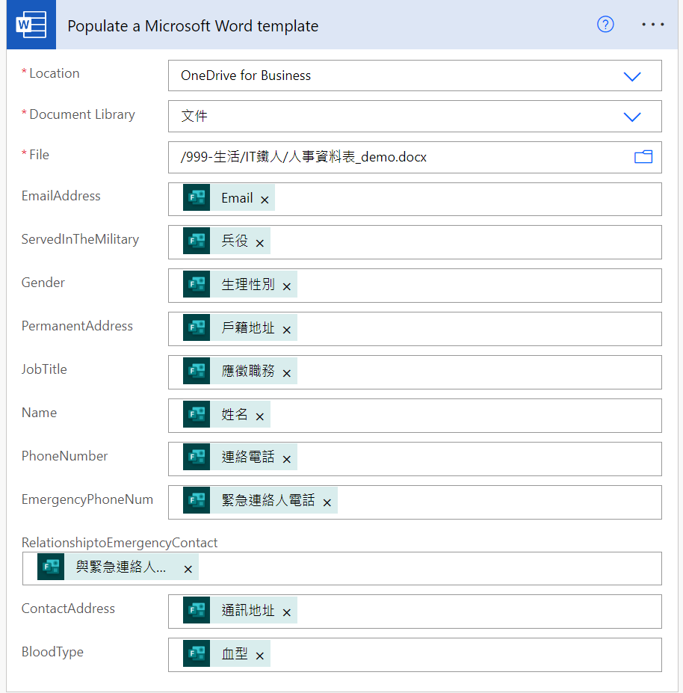The image size is (683, 693).
Task: Remove the 與緊急連絡人 token with its X
Action: click(x=188, y=569)
